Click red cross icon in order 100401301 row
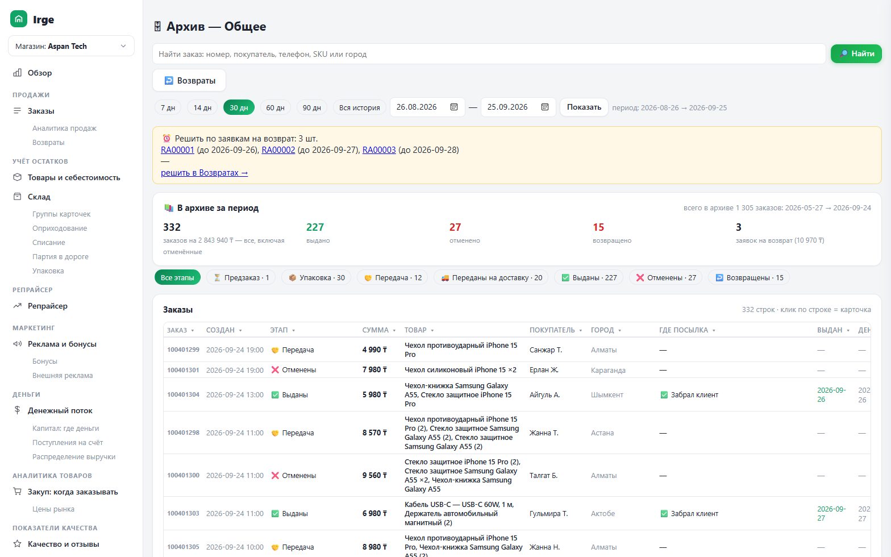Screen dimensions: 891x557 pyautogui.click(x=275, y=370)
